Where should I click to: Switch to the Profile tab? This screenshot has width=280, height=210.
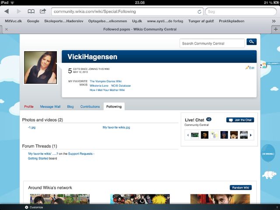29,107
